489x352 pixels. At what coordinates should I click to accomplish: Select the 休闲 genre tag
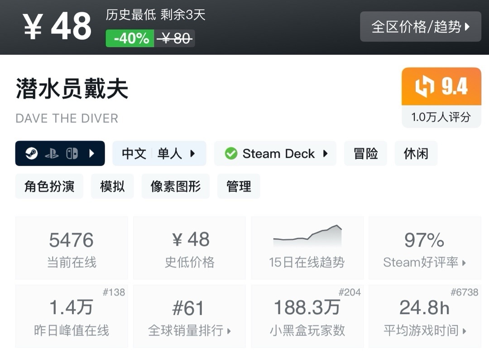(416, 154)
